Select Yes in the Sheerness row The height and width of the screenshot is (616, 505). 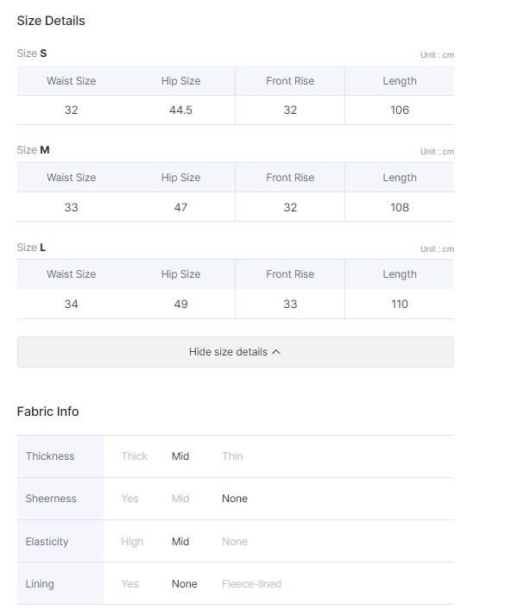129,499
